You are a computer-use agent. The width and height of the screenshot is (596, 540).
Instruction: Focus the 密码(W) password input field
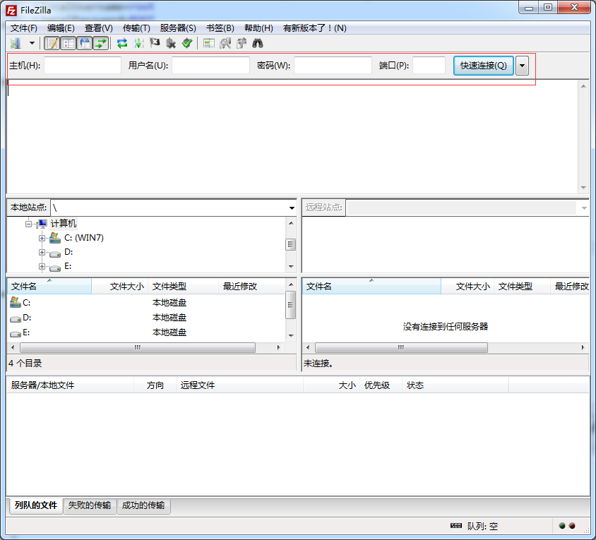point(333,66)
